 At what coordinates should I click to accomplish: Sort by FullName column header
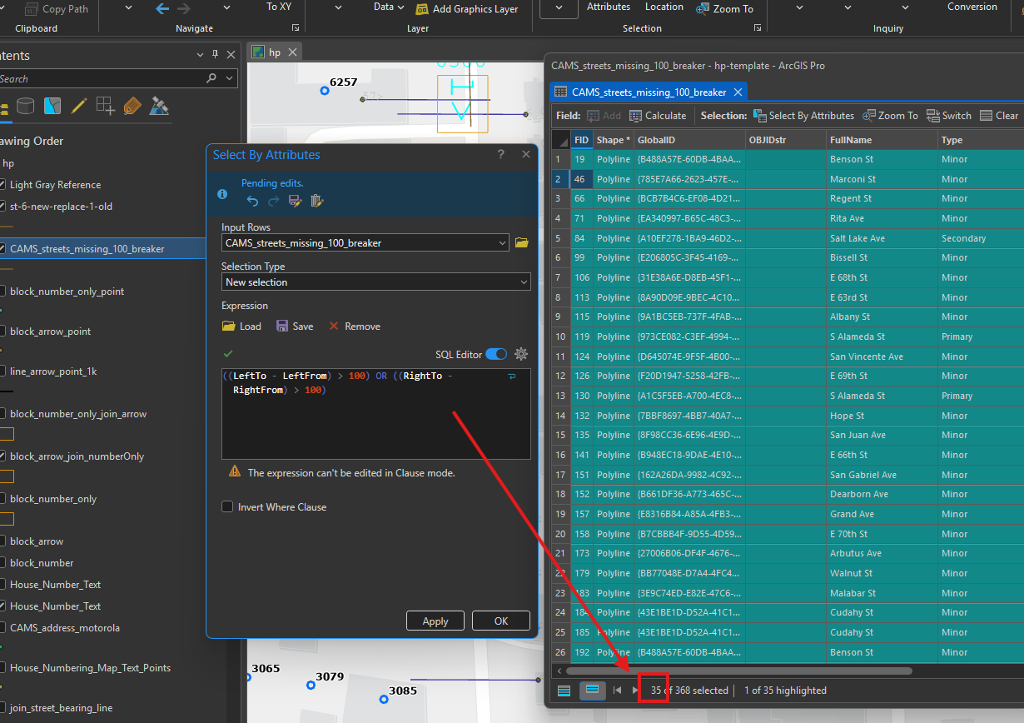tap(882, 140)
